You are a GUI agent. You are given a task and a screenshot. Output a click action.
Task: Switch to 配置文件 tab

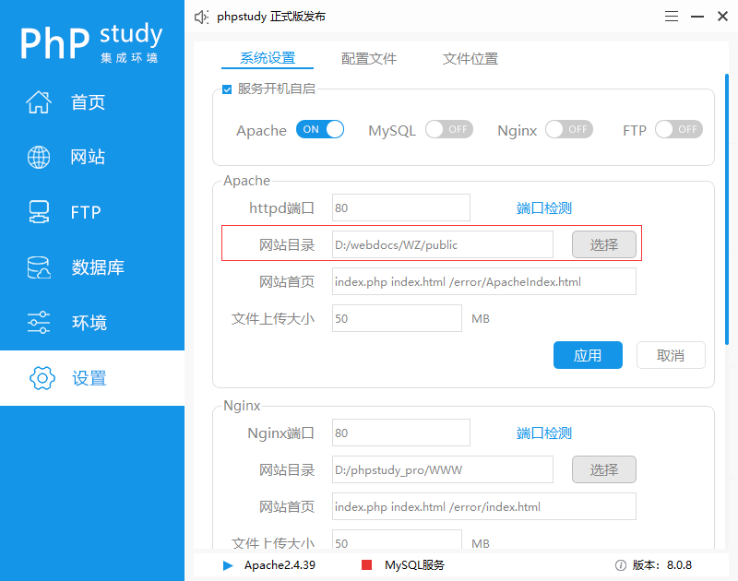[x=368, y=59]
